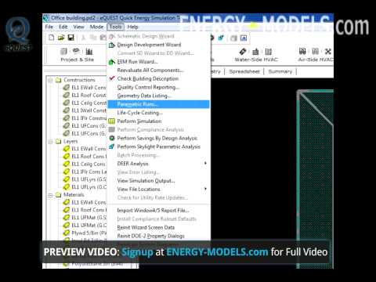Click the Constructions folder icon
This screenshot has height=282, width=376.
pos(58,80)
